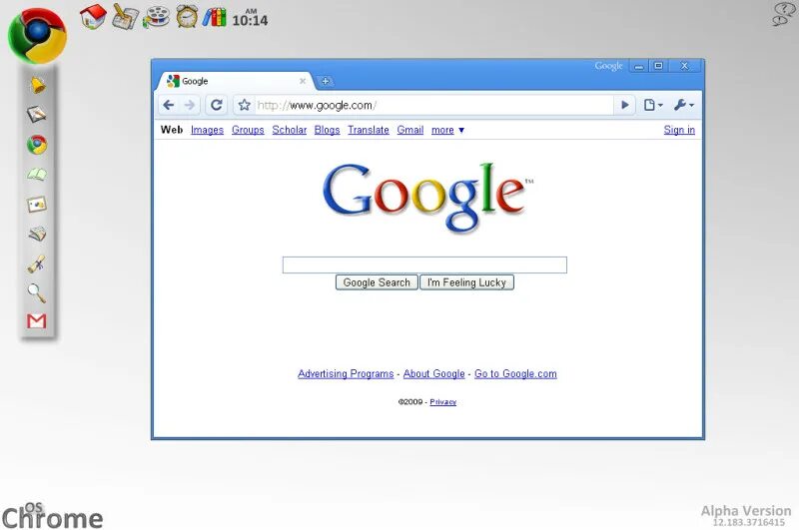Open the colorful books library icon
Image resolution: width=799 pixels, height=530 pixels.
(x=214, y=17)
